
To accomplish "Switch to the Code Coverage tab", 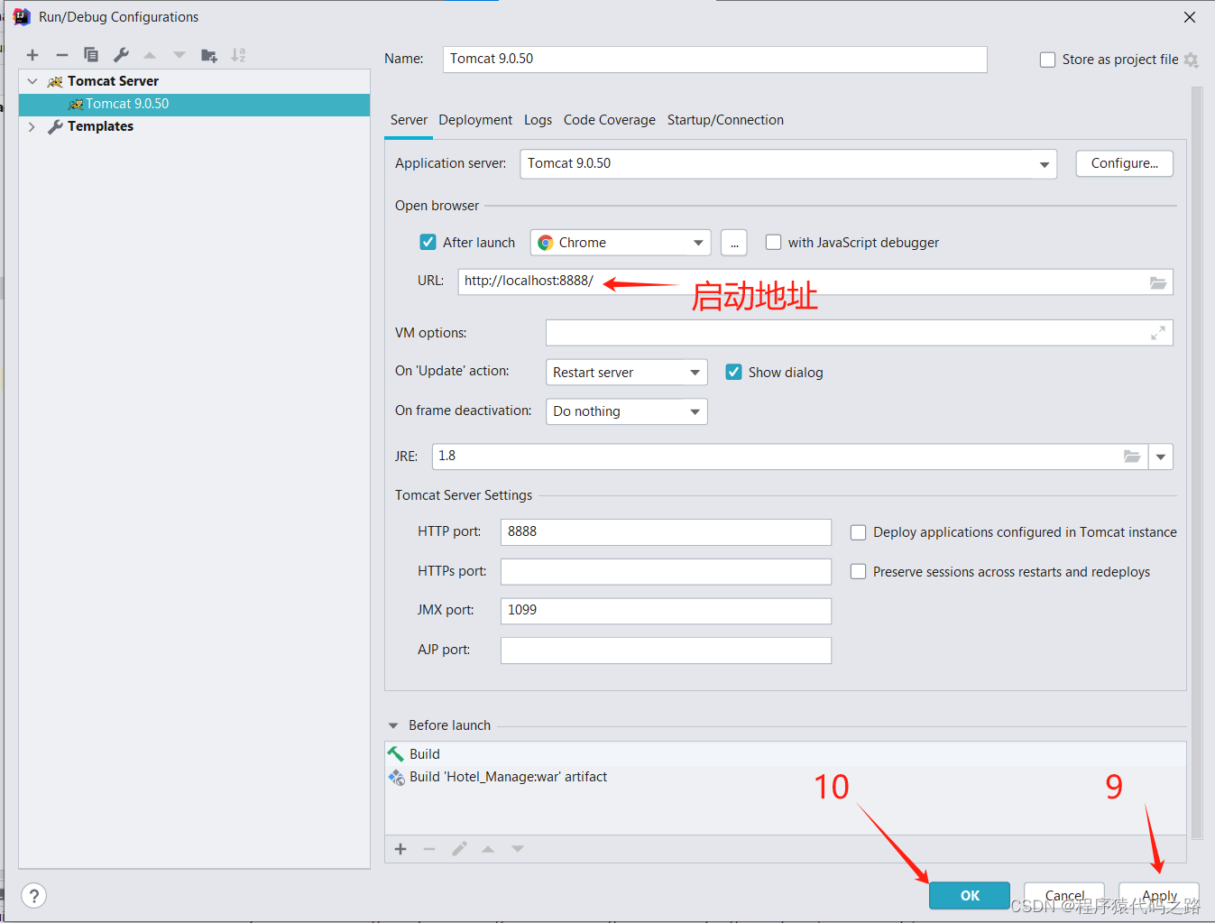I will pyautogui.click(x=610, y=120).
